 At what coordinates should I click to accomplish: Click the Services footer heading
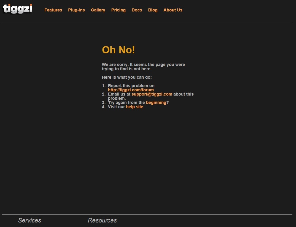pyautogui.click(x=30, y=220)
